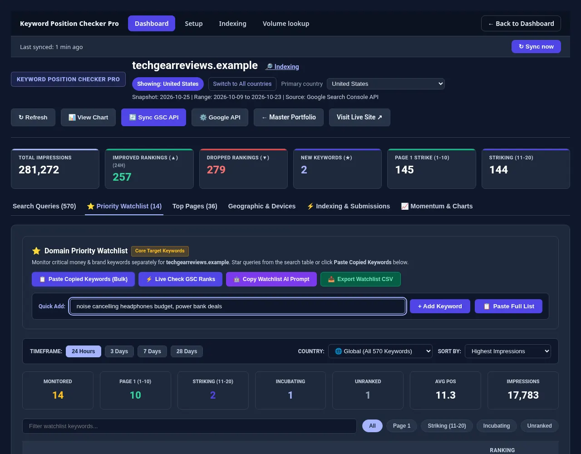Switch to Search Queries (570) tab
581x454 pixels.
point(44,206)
